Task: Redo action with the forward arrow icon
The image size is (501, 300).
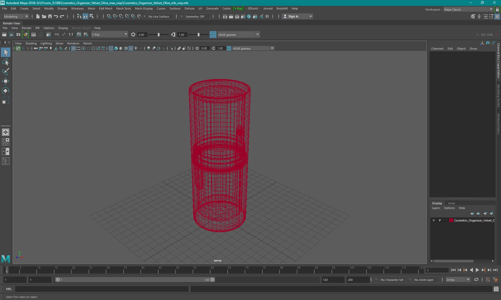Action: (x=62, y=16)
